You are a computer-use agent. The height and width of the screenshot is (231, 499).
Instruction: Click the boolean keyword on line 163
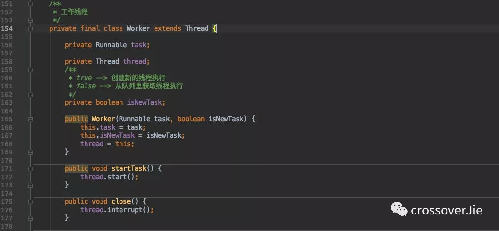point(109,102)
